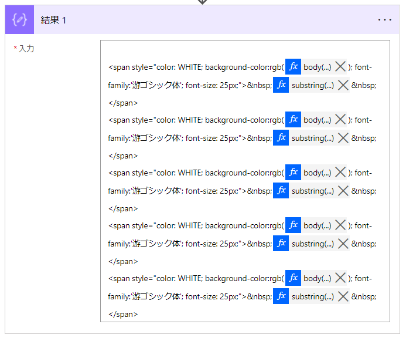Click the fx icon of third body(...) token
This screenshot has height=341, width=406.
[293, 172]
